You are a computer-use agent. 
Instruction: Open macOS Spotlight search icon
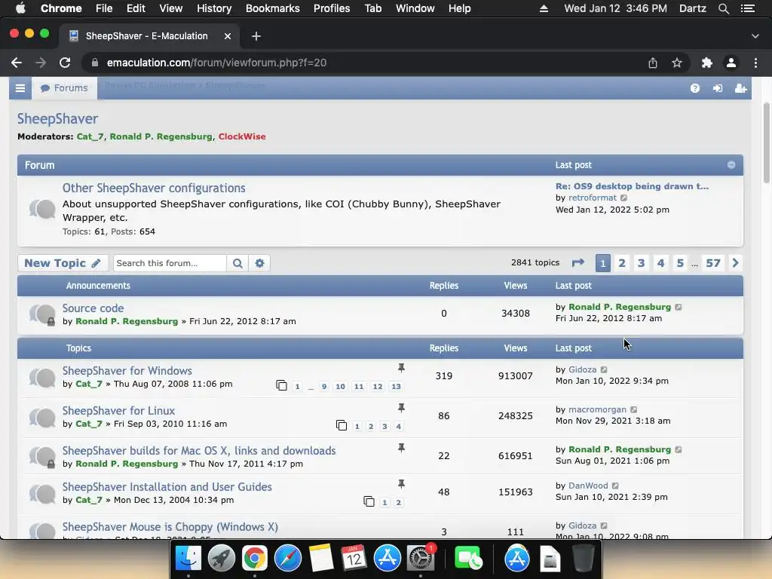click(723, 8)
